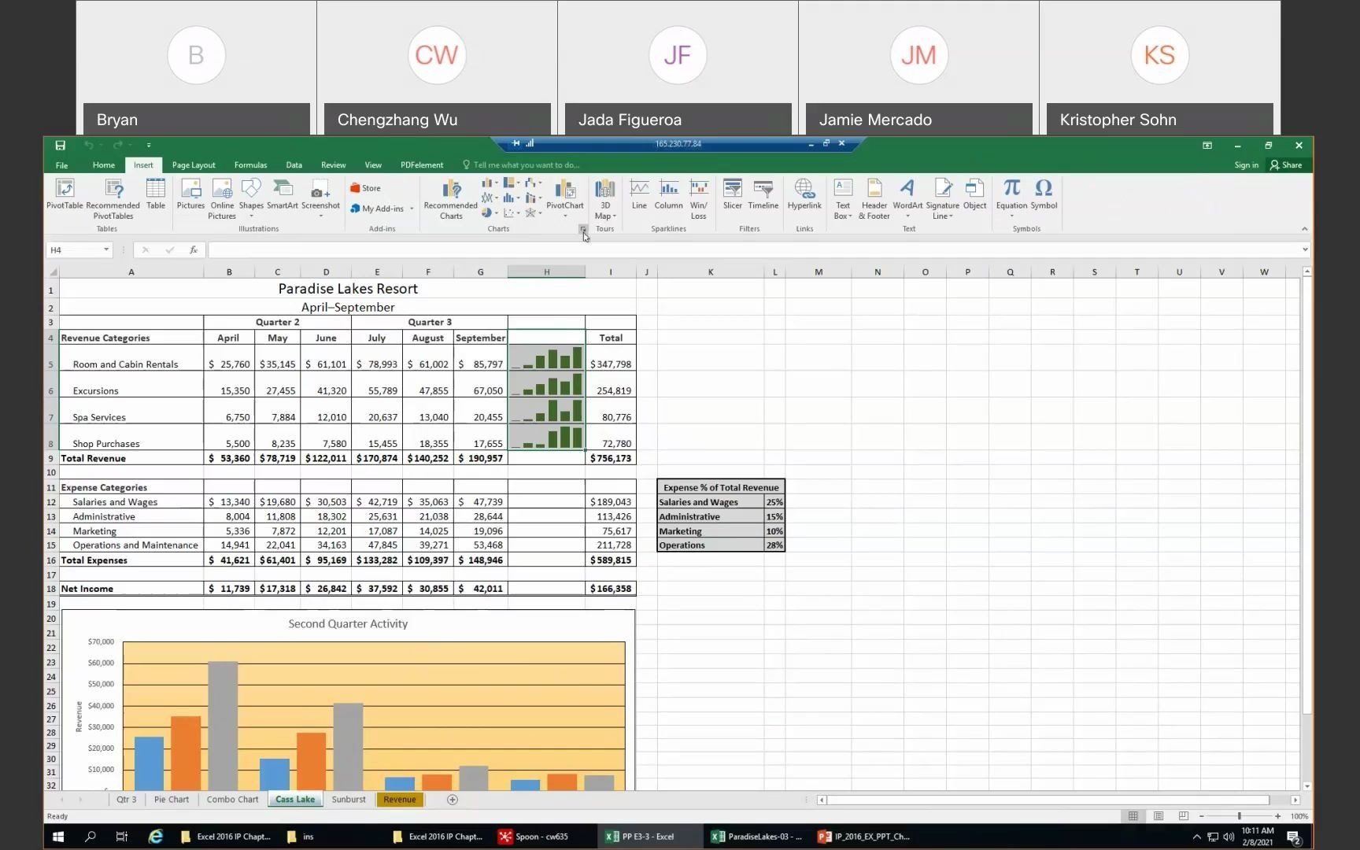
Task: Switch to the Formulas ribbon tab
Action: (250, 165)
